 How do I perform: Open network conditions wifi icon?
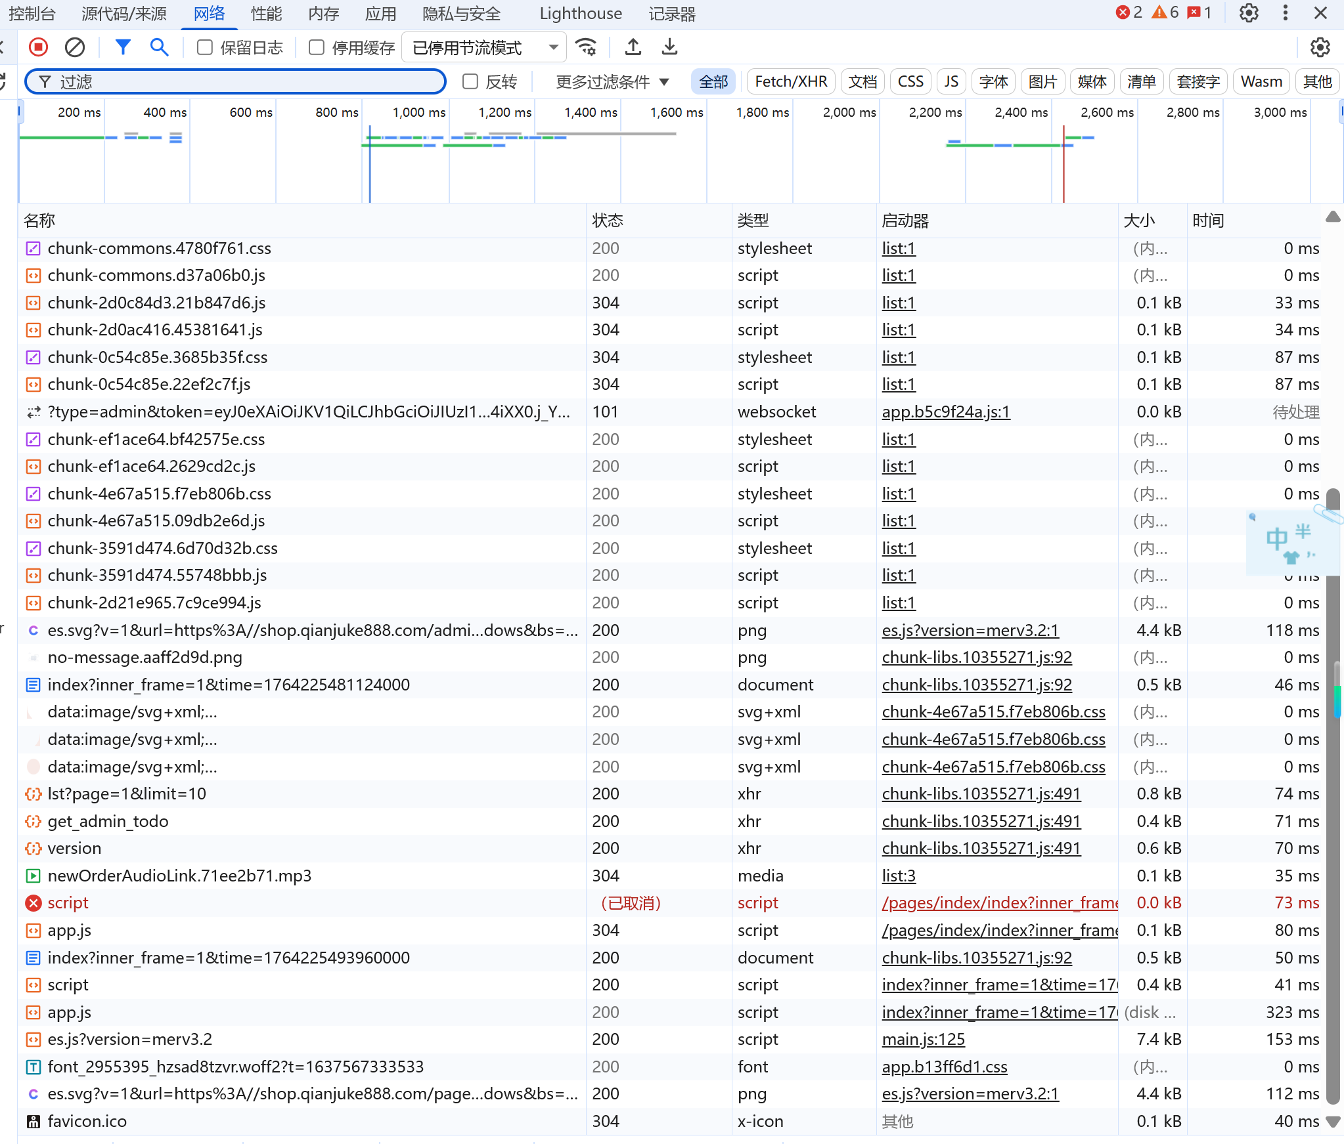tap(585, 47)
